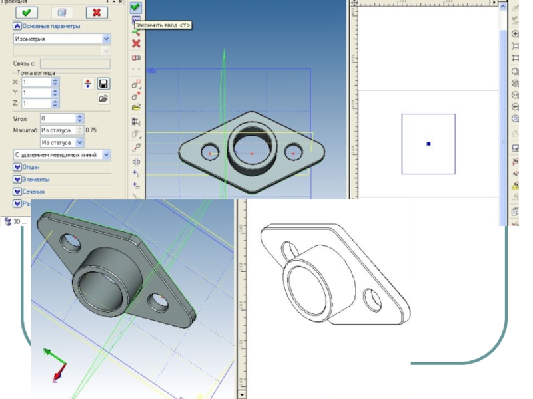The image size is (533, 399).
Task: Open the second Из статуса dropdown
Action: coord(79,142)
